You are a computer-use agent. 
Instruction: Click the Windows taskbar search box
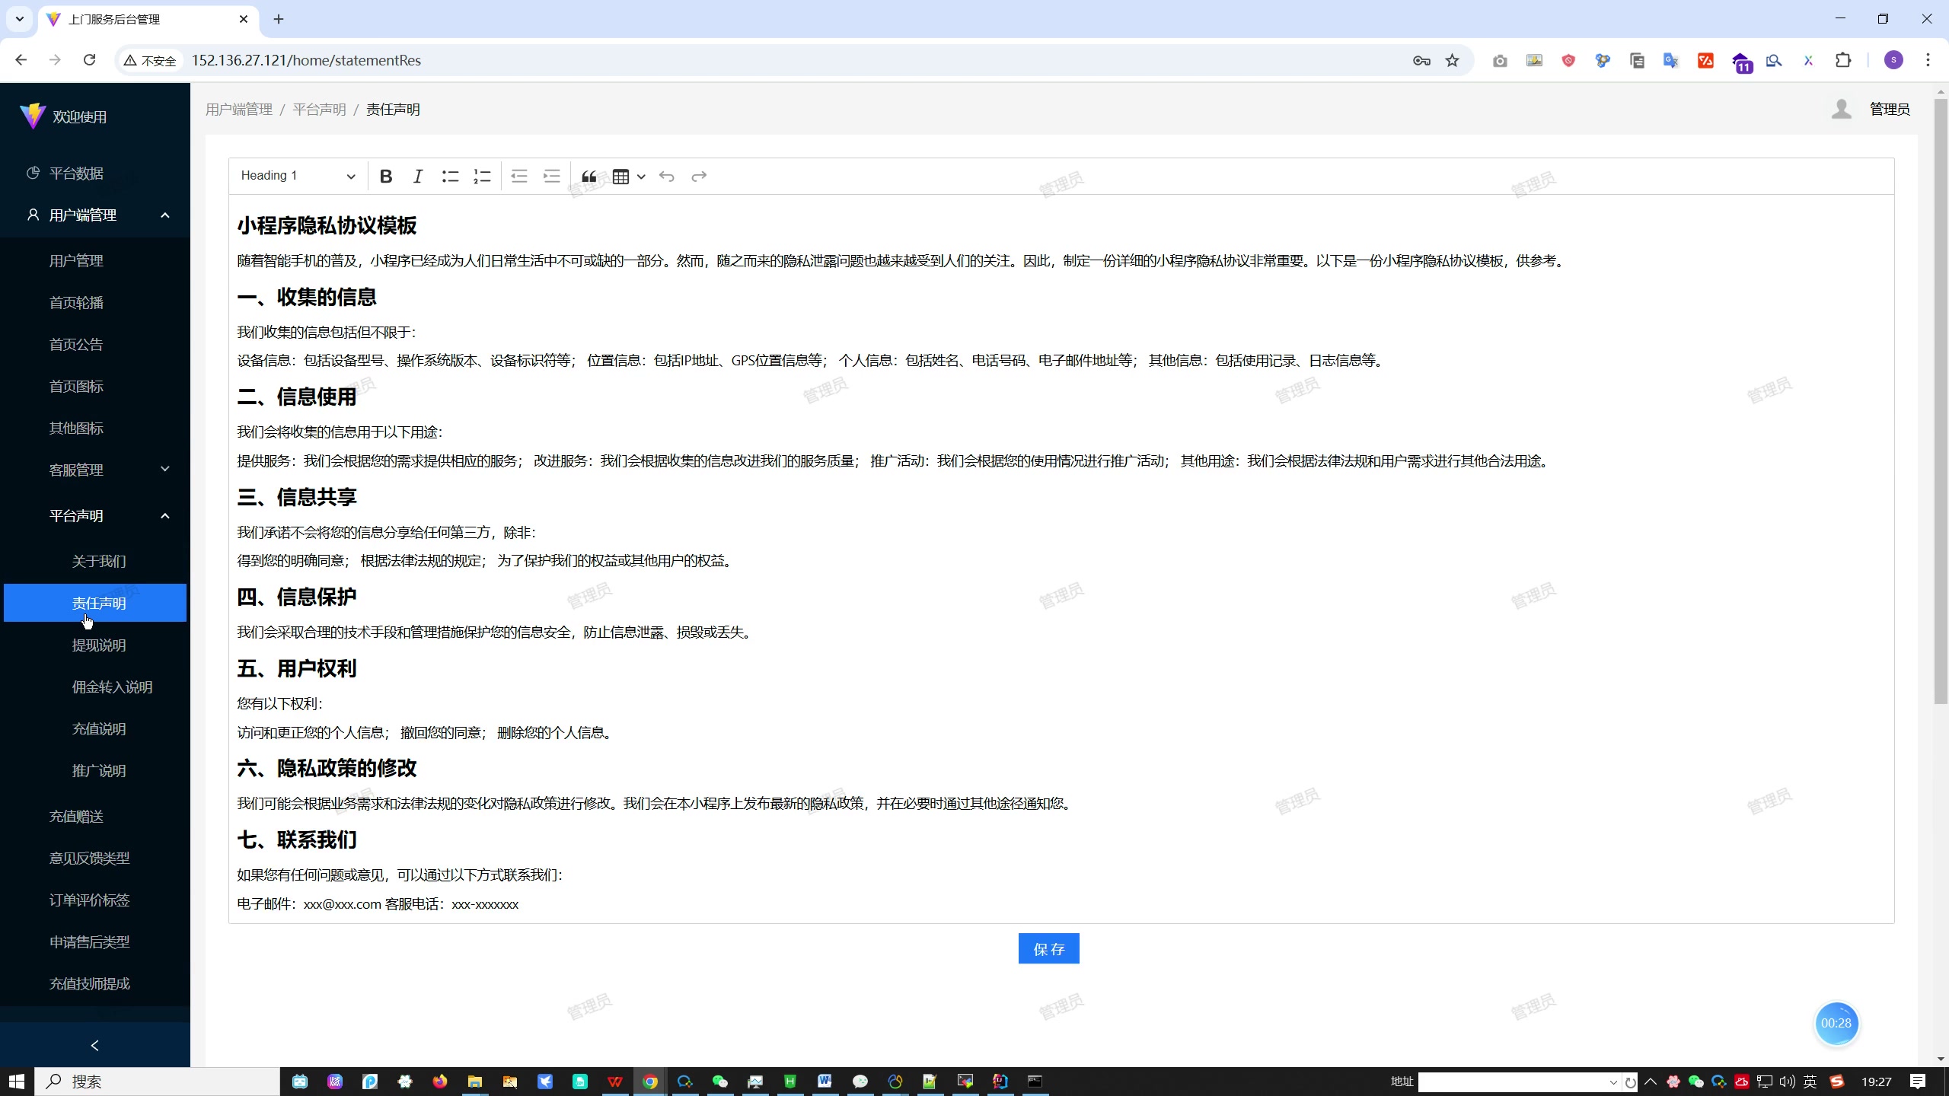(158, 1082)
